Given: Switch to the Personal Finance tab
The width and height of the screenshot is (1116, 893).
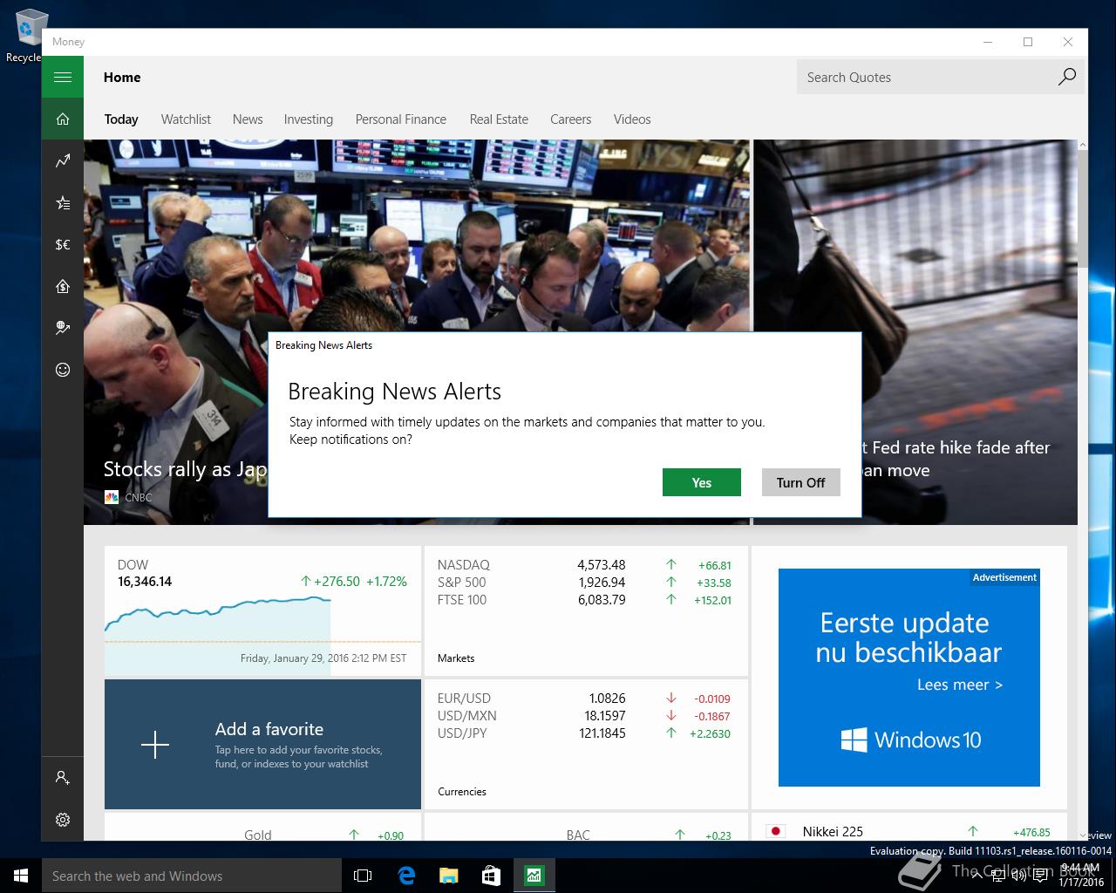Looking at the screenshot, I should click(x=401, y=119).
